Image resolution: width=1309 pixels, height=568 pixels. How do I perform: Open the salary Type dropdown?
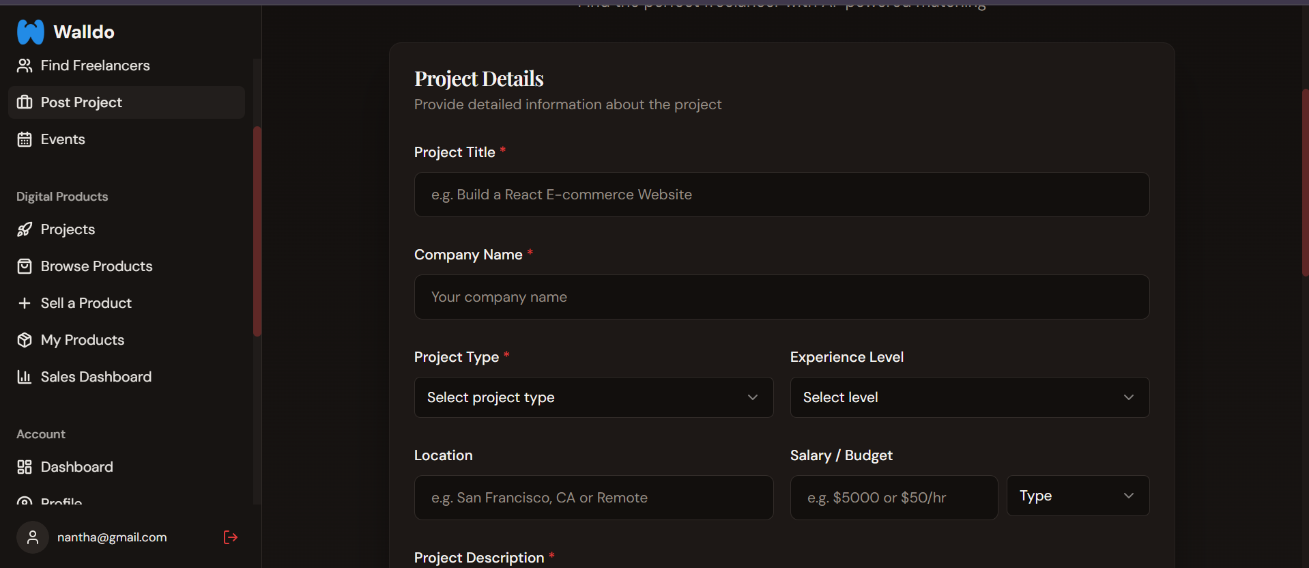point(1078,496)
